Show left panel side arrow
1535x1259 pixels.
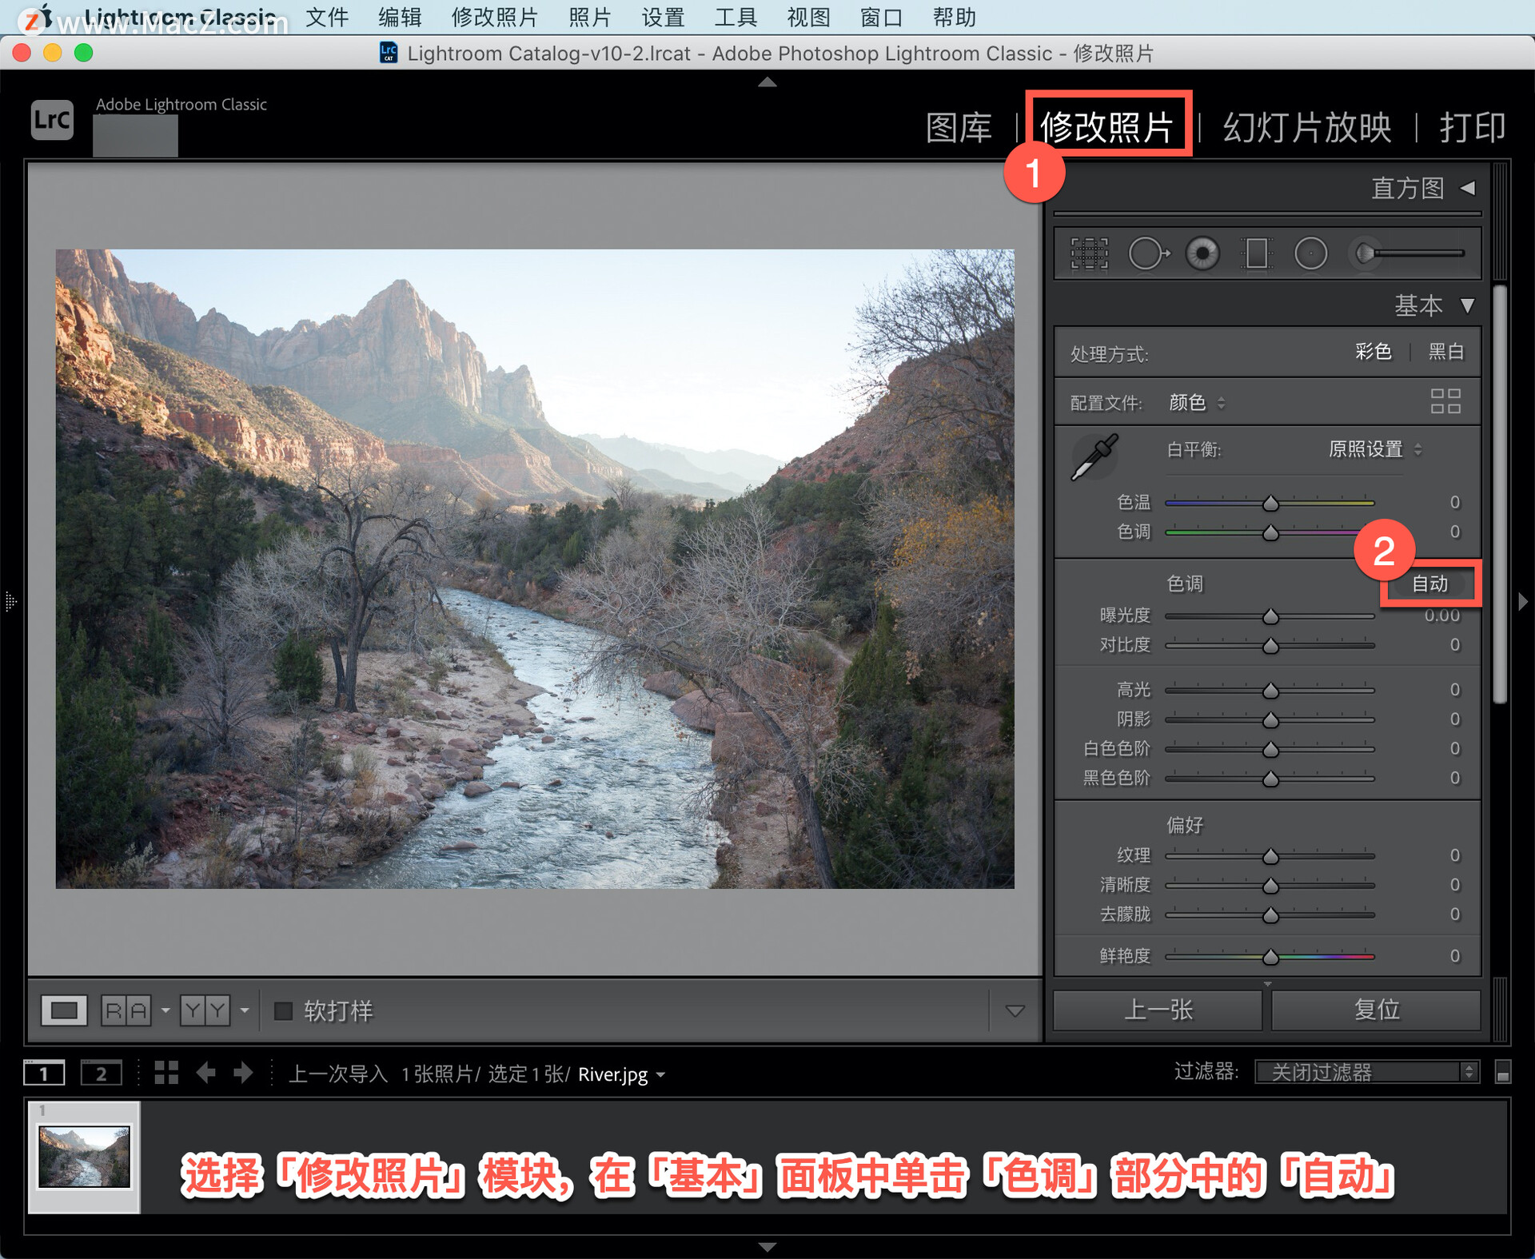[x=10, y=601]
